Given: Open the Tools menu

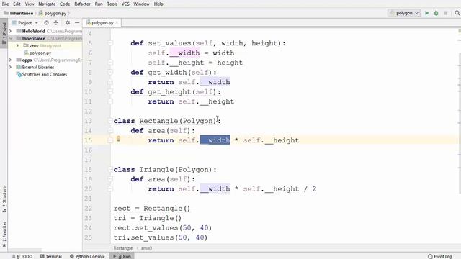Looking at the screenshot, I should click(112, 4).
